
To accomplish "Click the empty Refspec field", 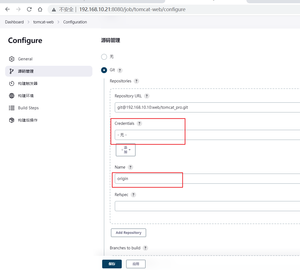I will [207, 206].
